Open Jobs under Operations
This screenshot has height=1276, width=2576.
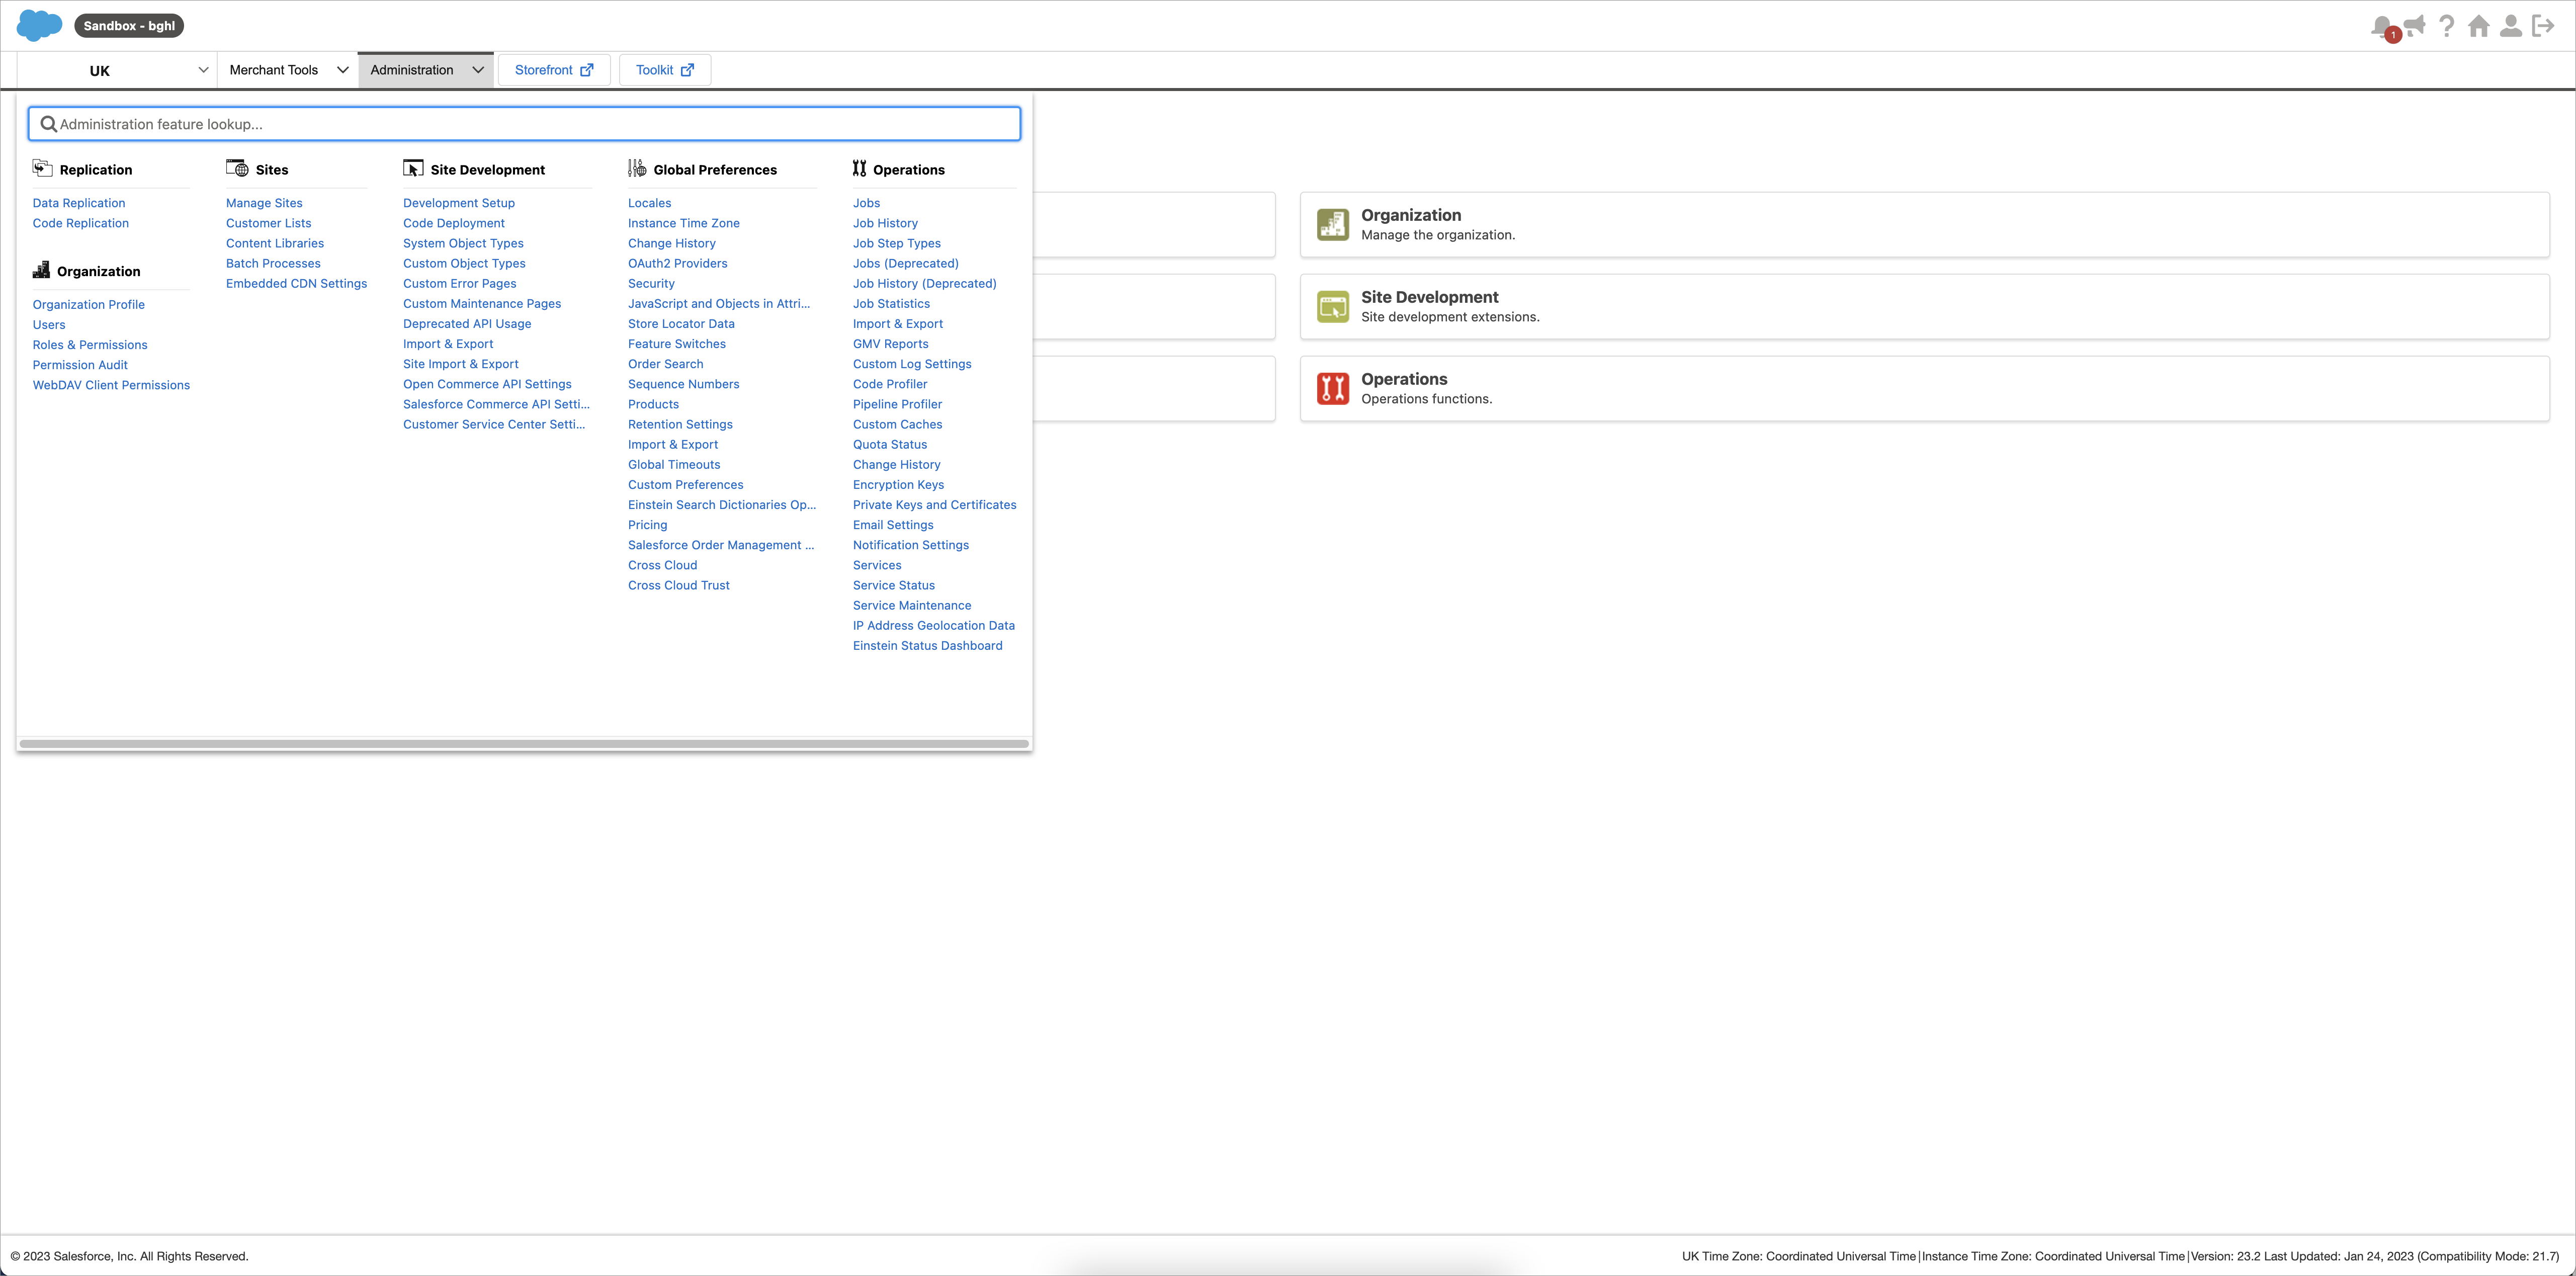click(x=867, y=203)
